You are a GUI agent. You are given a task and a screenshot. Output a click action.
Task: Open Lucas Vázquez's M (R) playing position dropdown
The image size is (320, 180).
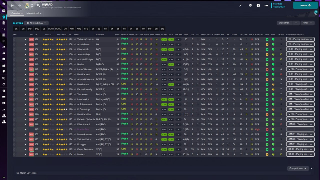[x=300, y=69]
